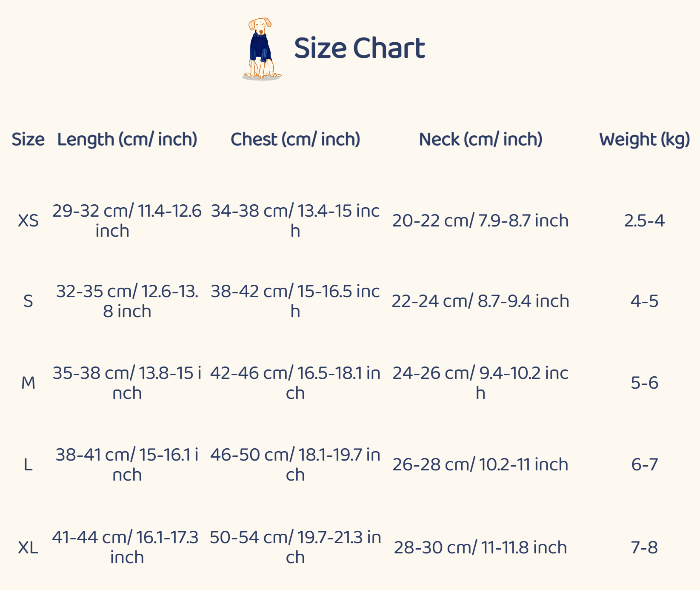The height and width of the screenshot is (590, 700).
Task: Select the 2.5-4 weight cell
Action: tap(644, 221)
